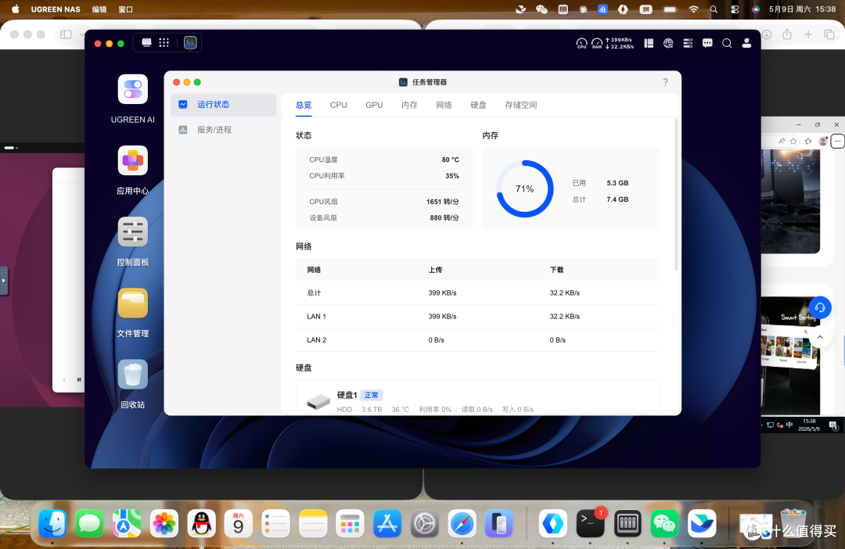Image resolution: width=845 pixels, height=549 pixels.
Task: Click the 设备风扇 880 转/分 value
Action: click(x=444, y=217)
